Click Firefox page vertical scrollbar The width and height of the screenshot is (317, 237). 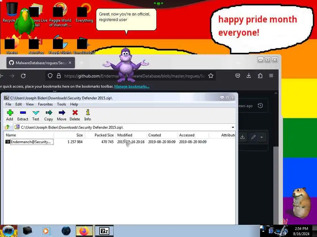tap(276, 185)
